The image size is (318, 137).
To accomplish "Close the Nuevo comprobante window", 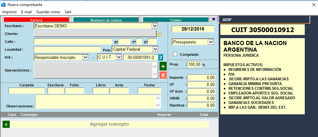I will [313, 5].
